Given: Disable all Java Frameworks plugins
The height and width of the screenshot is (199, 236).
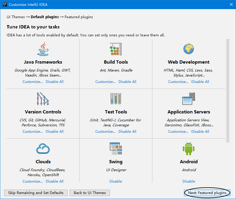Looking at the screenshot, I should pos(54,82).
